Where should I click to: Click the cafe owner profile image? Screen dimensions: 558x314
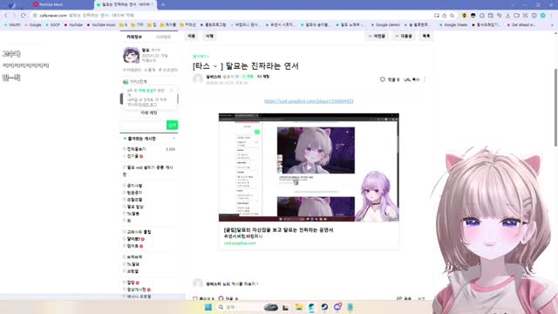tap(132, 56)
